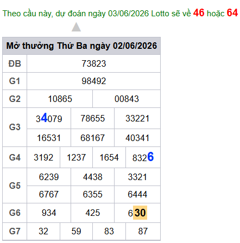240x243 pixels.
Task: Click the G7 row label
Action: click(15, 231)
